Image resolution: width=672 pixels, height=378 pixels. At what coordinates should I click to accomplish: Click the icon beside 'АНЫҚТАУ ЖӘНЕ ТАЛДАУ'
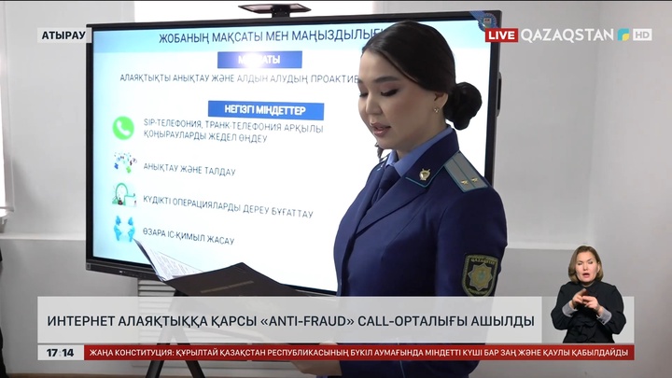click(125, 162)
